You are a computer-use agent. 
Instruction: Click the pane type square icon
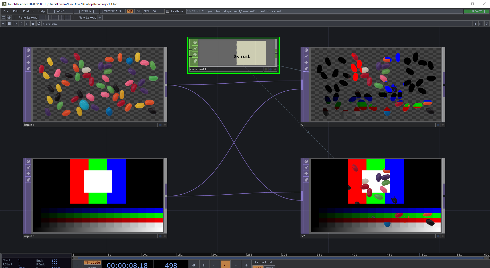[10, 24]
